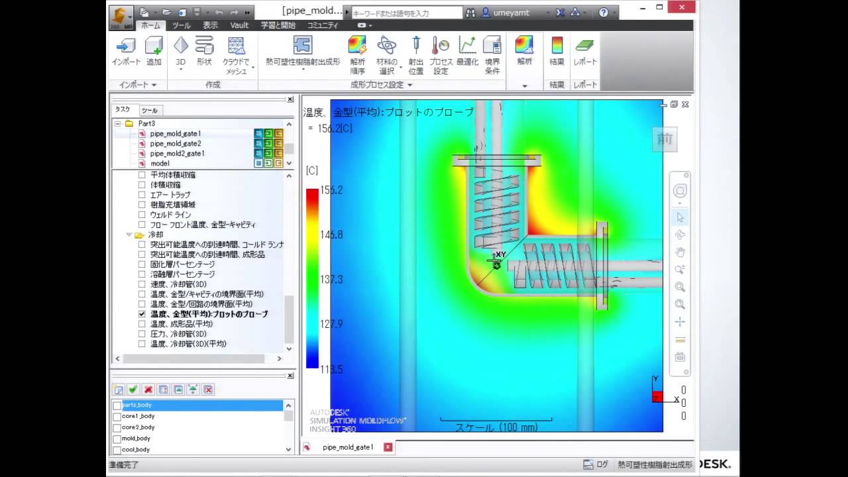Screen dimensions: 848x477
Task: Click the binoculars search icon
Action: pyautogui.click(x=470, y=13)
